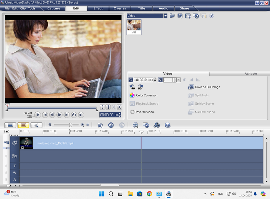This screenshot has height=199, width=270.
Task: Click Save as Still Image
Action: (x=204, y=87)
